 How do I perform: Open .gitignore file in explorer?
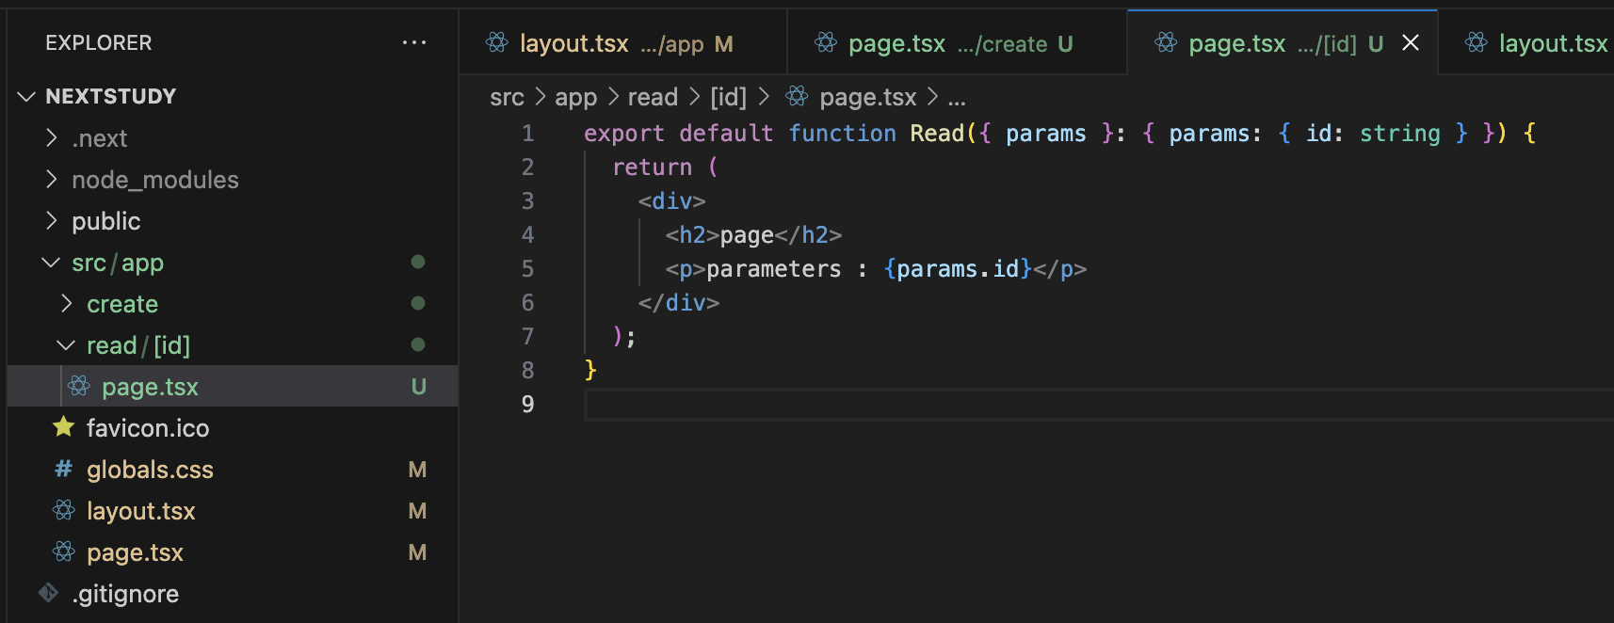pyautogui.click(x=125, y=594)
